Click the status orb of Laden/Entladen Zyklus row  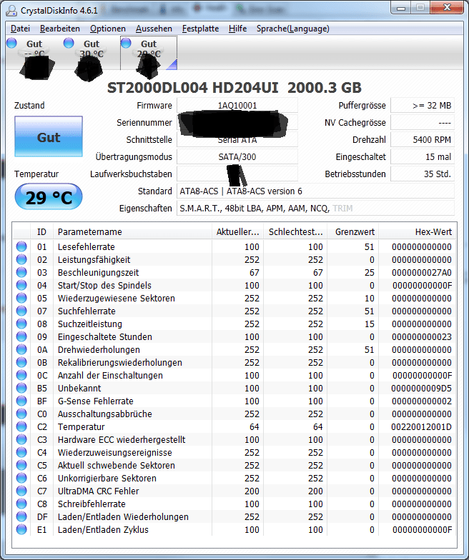(x=21, y=529)
